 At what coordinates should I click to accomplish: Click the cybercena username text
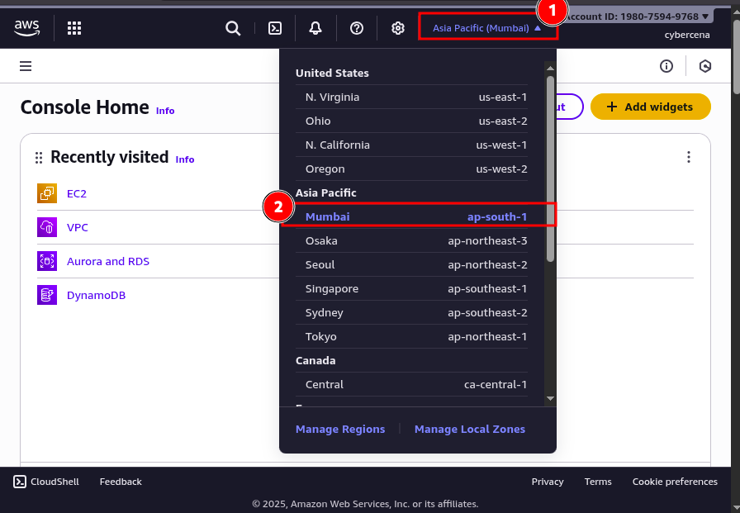coord(687,35)
